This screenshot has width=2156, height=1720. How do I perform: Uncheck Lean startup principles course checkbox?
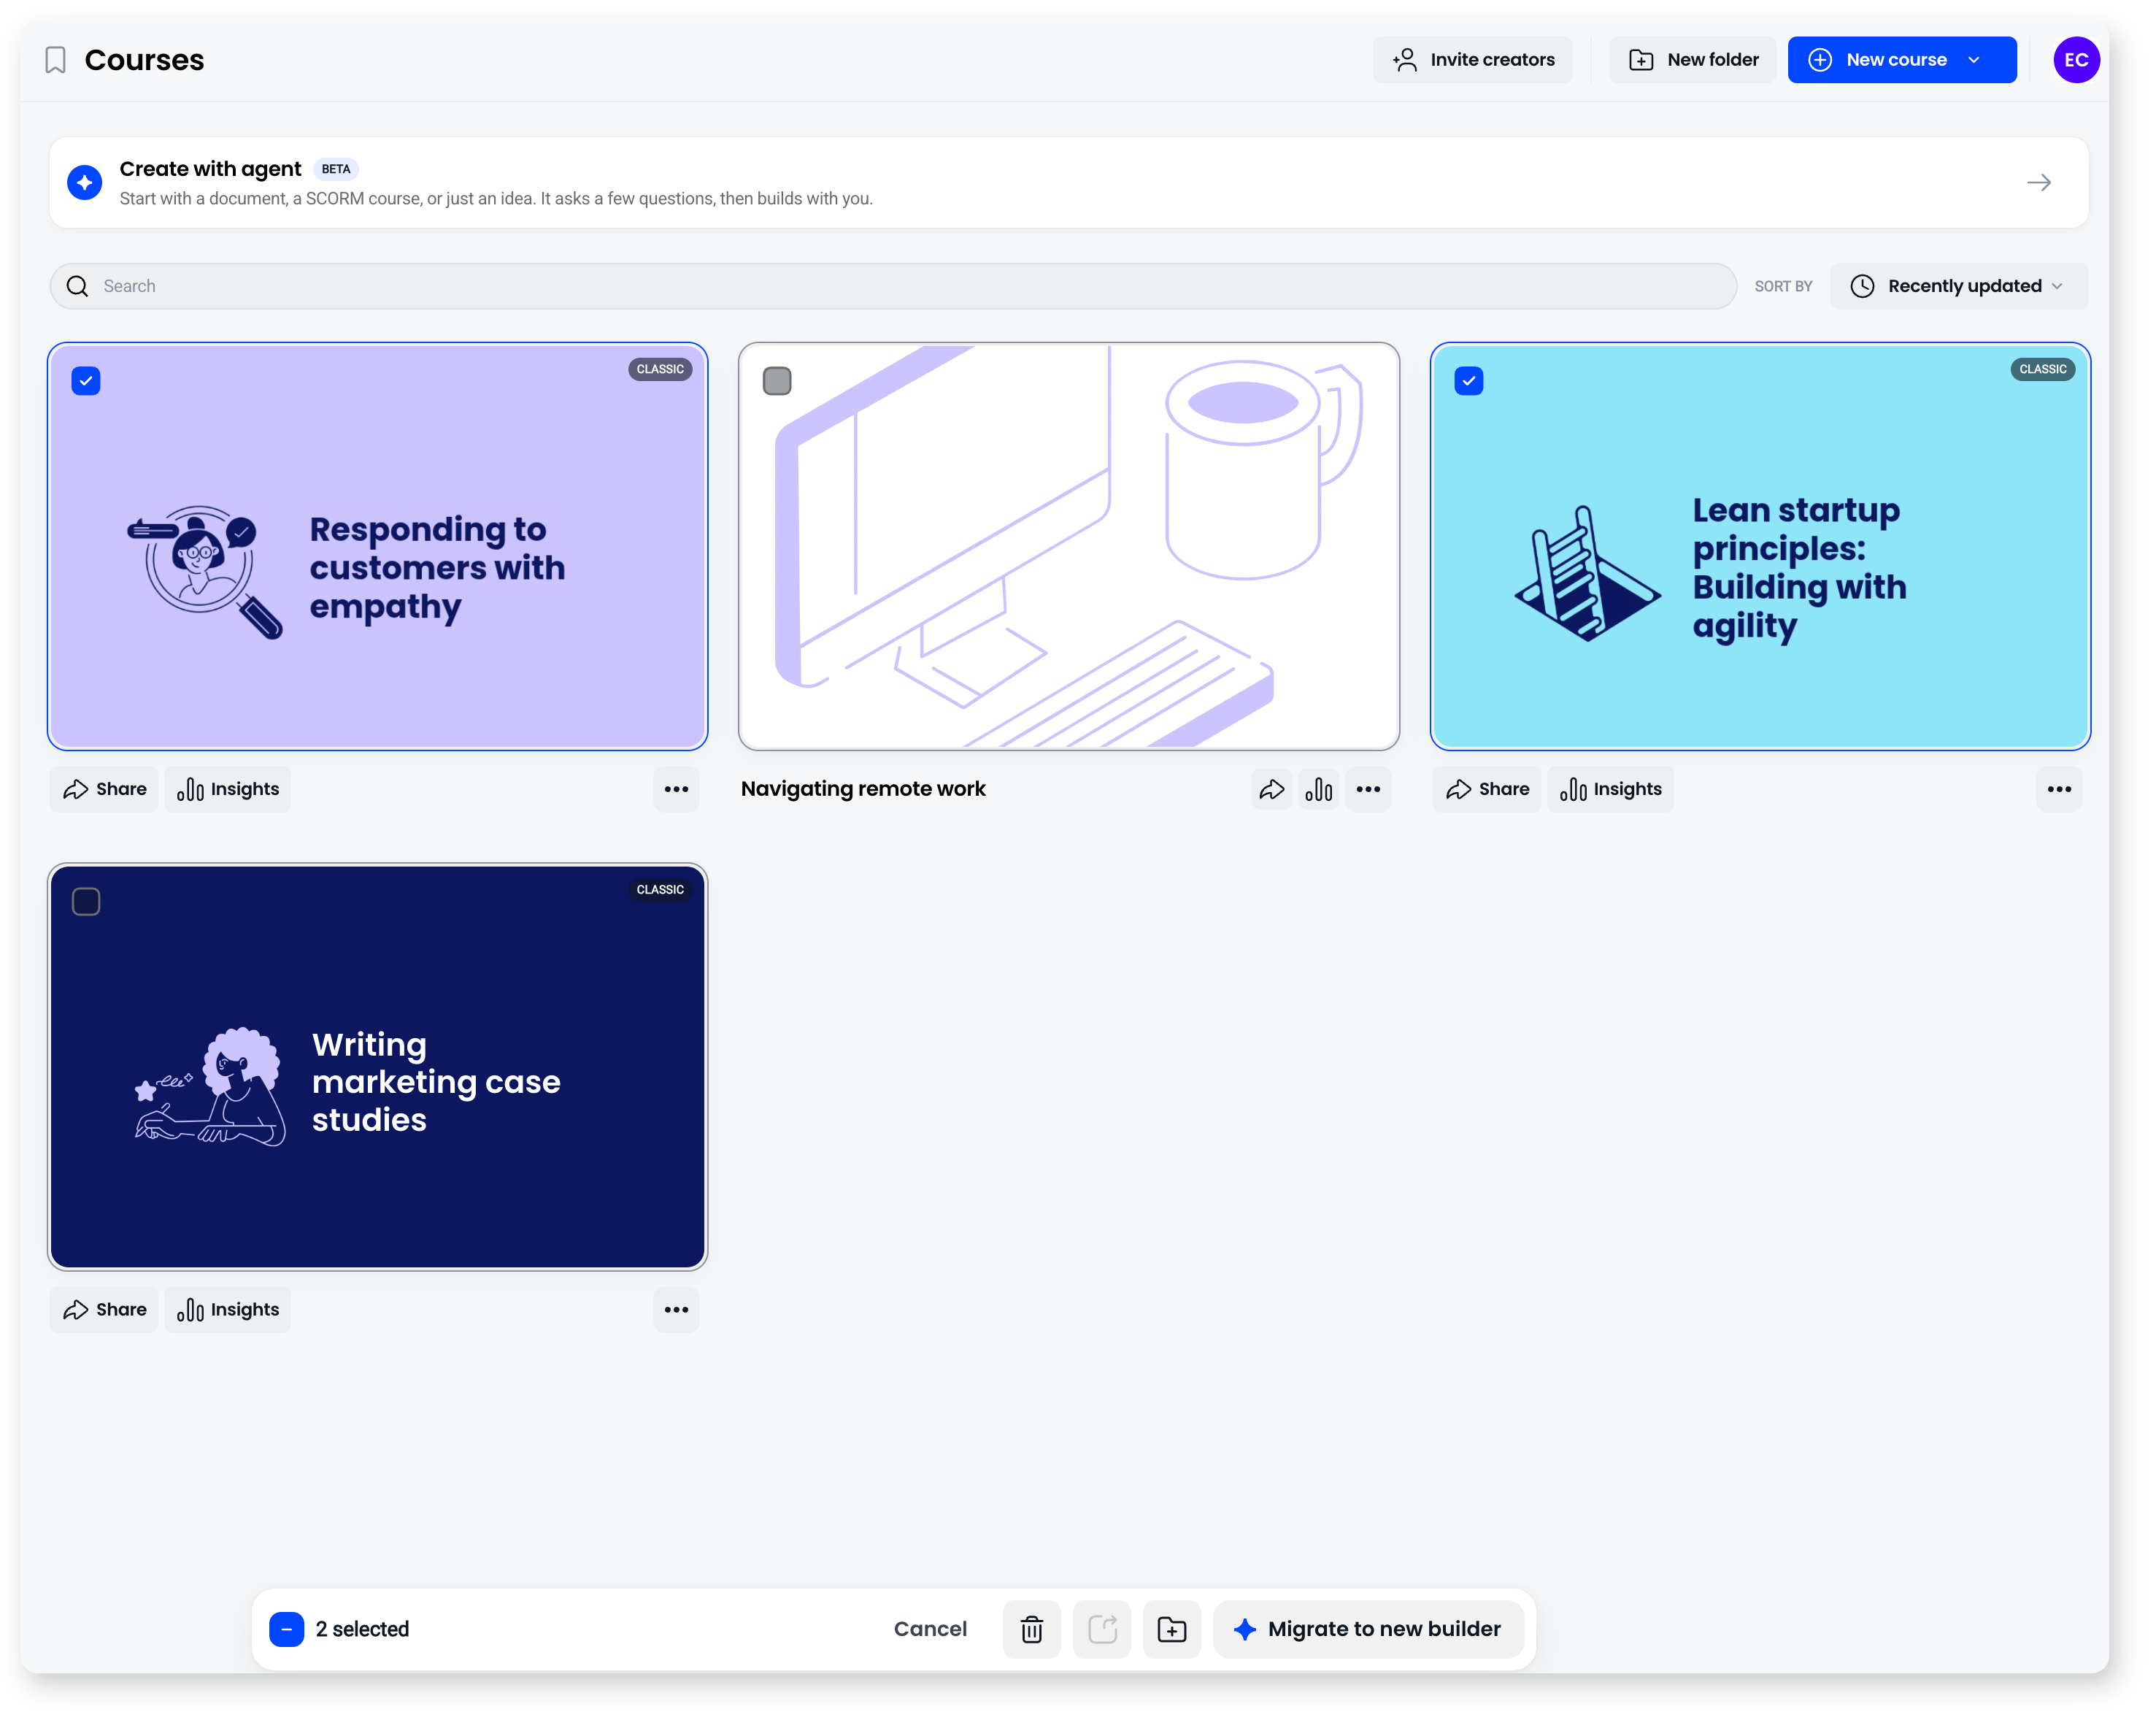tap(1469, 381)
